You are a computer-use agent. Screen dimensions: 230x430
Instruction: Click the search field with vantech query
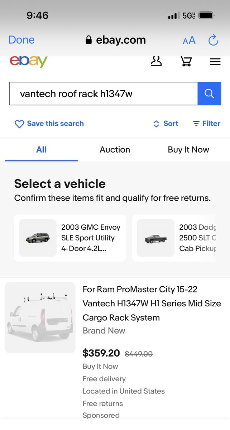tap(103, 94)
